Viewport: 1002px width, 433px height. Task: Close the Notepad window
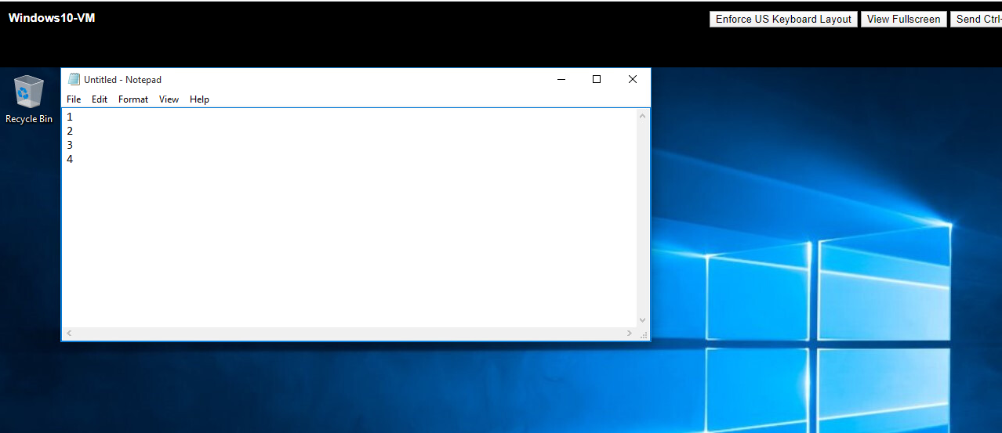click(633, 79)
